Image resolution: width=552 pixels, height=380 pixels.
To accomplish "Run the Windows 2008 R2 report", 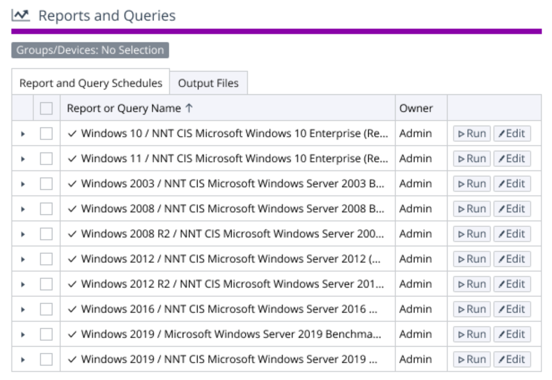I will (471, 234).
